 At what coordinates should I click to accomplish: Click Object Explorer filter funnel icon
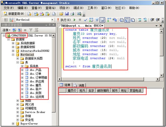(x=31, y=30)
